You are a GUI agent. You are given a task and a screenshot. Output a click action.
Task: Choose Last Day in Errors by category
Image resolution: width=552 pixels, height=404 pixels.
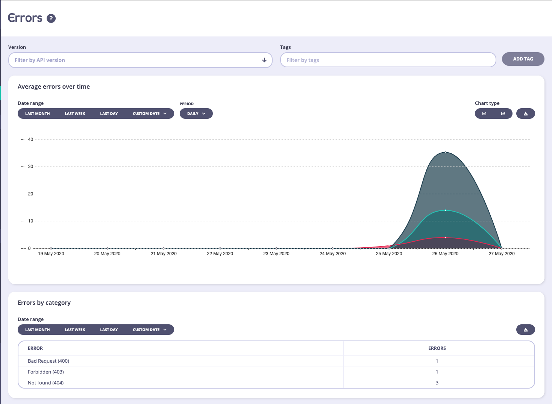click(x=109, y=330)
